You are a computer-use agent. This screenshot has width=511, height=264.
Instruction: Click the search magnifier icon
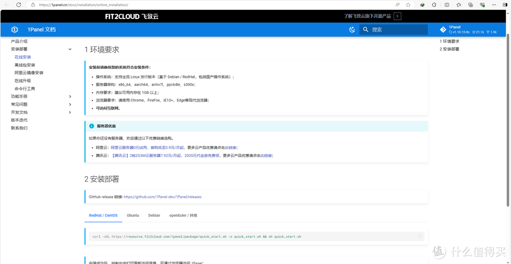[x=366, y=30]
